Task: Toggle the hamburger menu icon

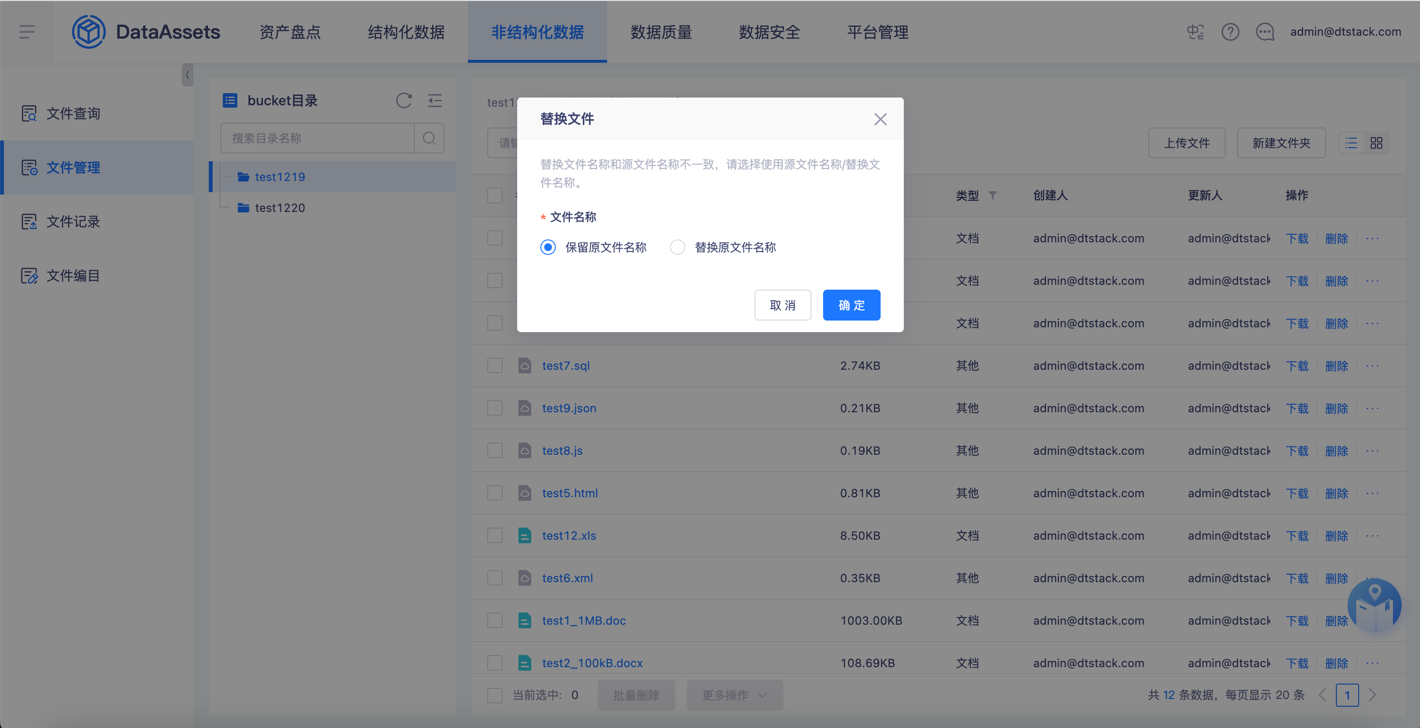Action: click(x=27, y=32)
